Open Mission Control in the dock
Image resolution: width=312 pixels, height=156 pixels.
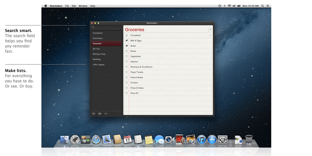click(86, 140)
